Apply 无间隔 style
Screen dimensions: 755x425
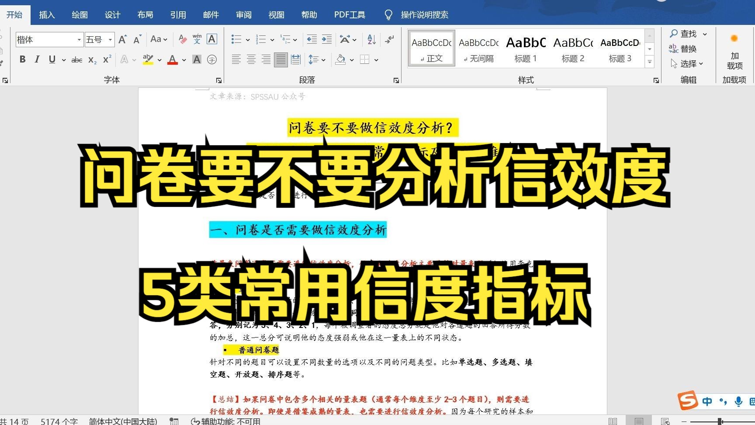[x=478, y=49]
